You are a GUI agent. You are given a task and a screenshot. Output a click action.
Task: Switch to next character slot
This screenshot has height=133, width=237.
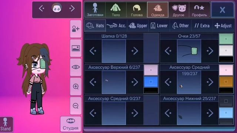pos(72,8)
